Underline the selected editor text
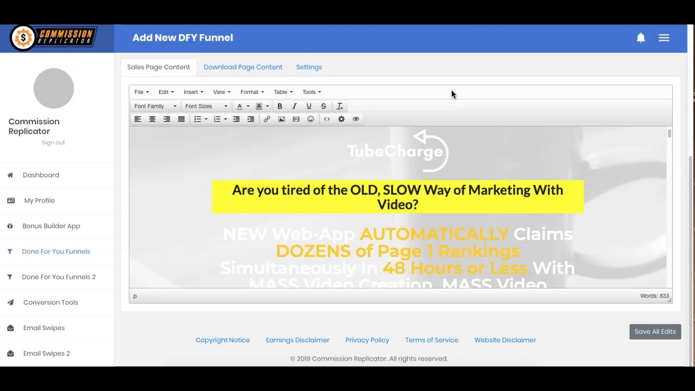This screenshot has height=391, width=695. pyautogui.click(x=309, y=106)
